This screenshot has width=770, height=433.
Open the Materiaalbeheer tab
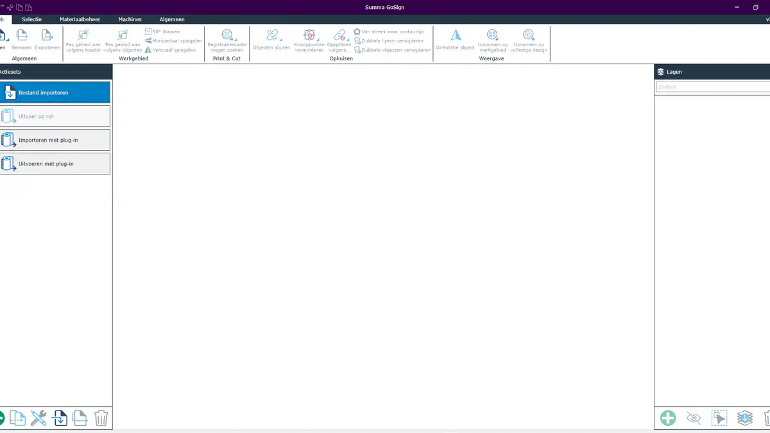(x=80, y=19)
